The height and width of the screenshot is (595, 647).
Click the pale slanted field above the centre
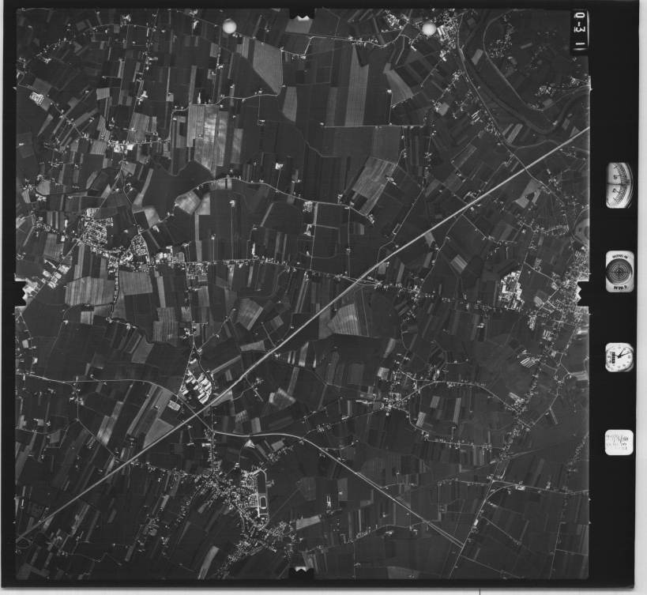[x=373, y=178]
